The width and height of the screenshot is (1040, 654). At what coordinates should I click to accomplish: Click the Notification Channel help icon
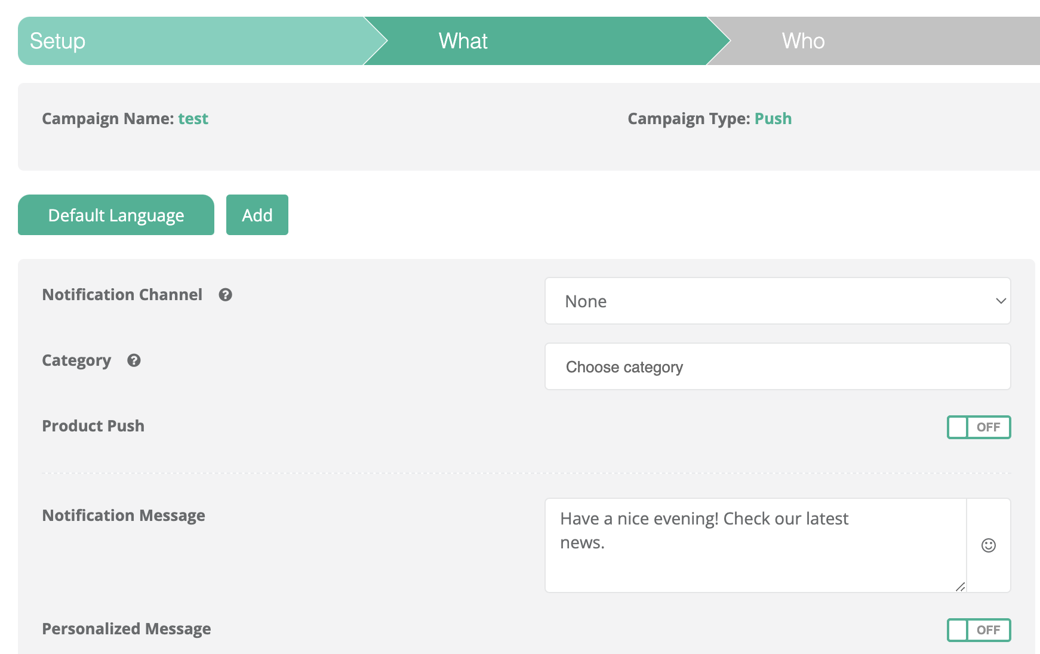pyautogui.click(x=225, y=295)
